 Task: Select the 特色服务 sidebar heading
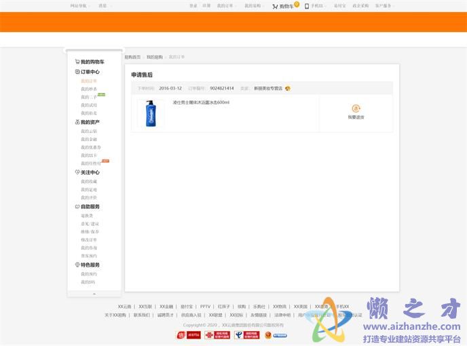click(x=90, y=265)
